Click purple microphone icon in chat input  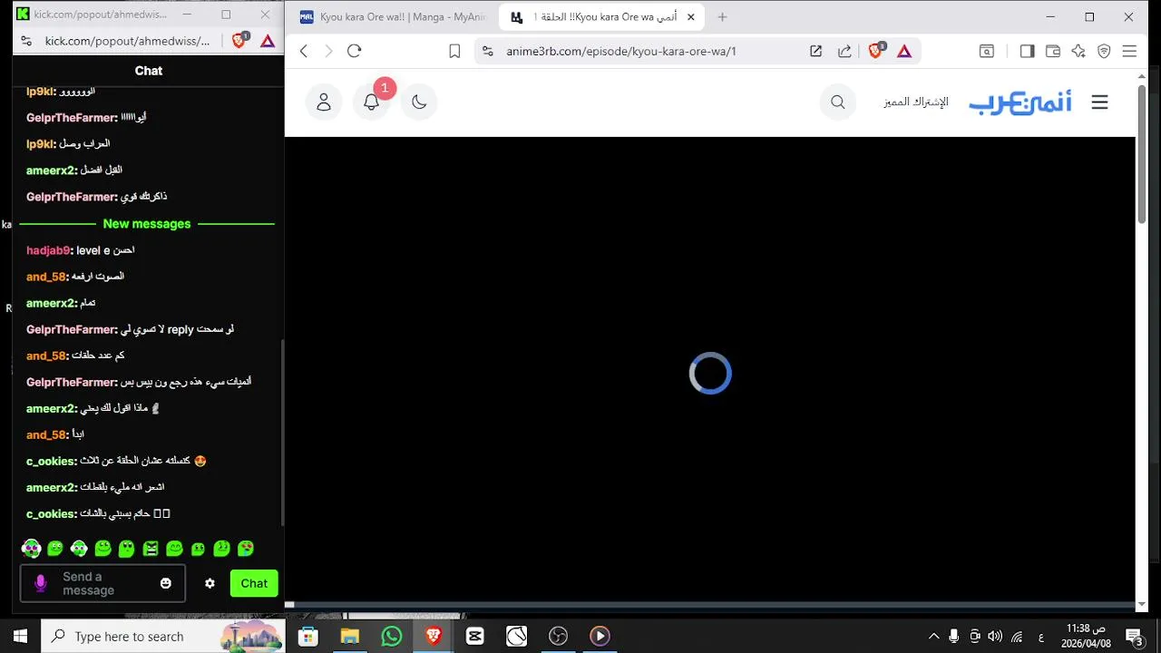tap(40, 583)
